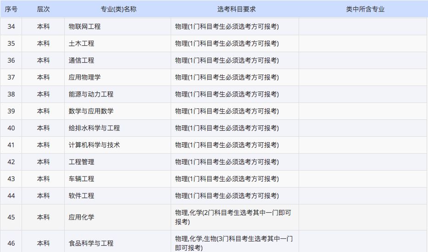Select the 通信工程 major name
Screen dimensions: 428x252
pos(81,60)
